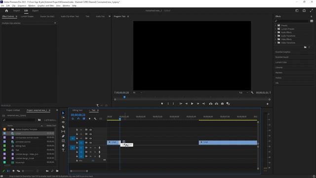Click Find magnifier in Project panel footer
This screenshot has height=178, width=316.
(52, 171)
